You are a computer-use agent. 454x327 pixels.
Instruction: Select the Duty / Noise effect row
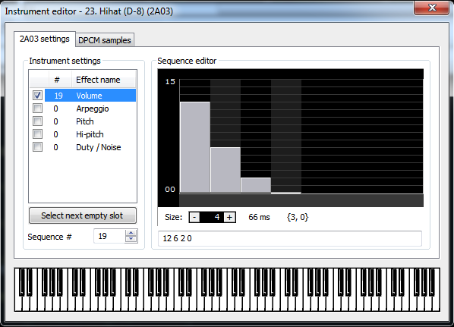(x=83, y=147)
